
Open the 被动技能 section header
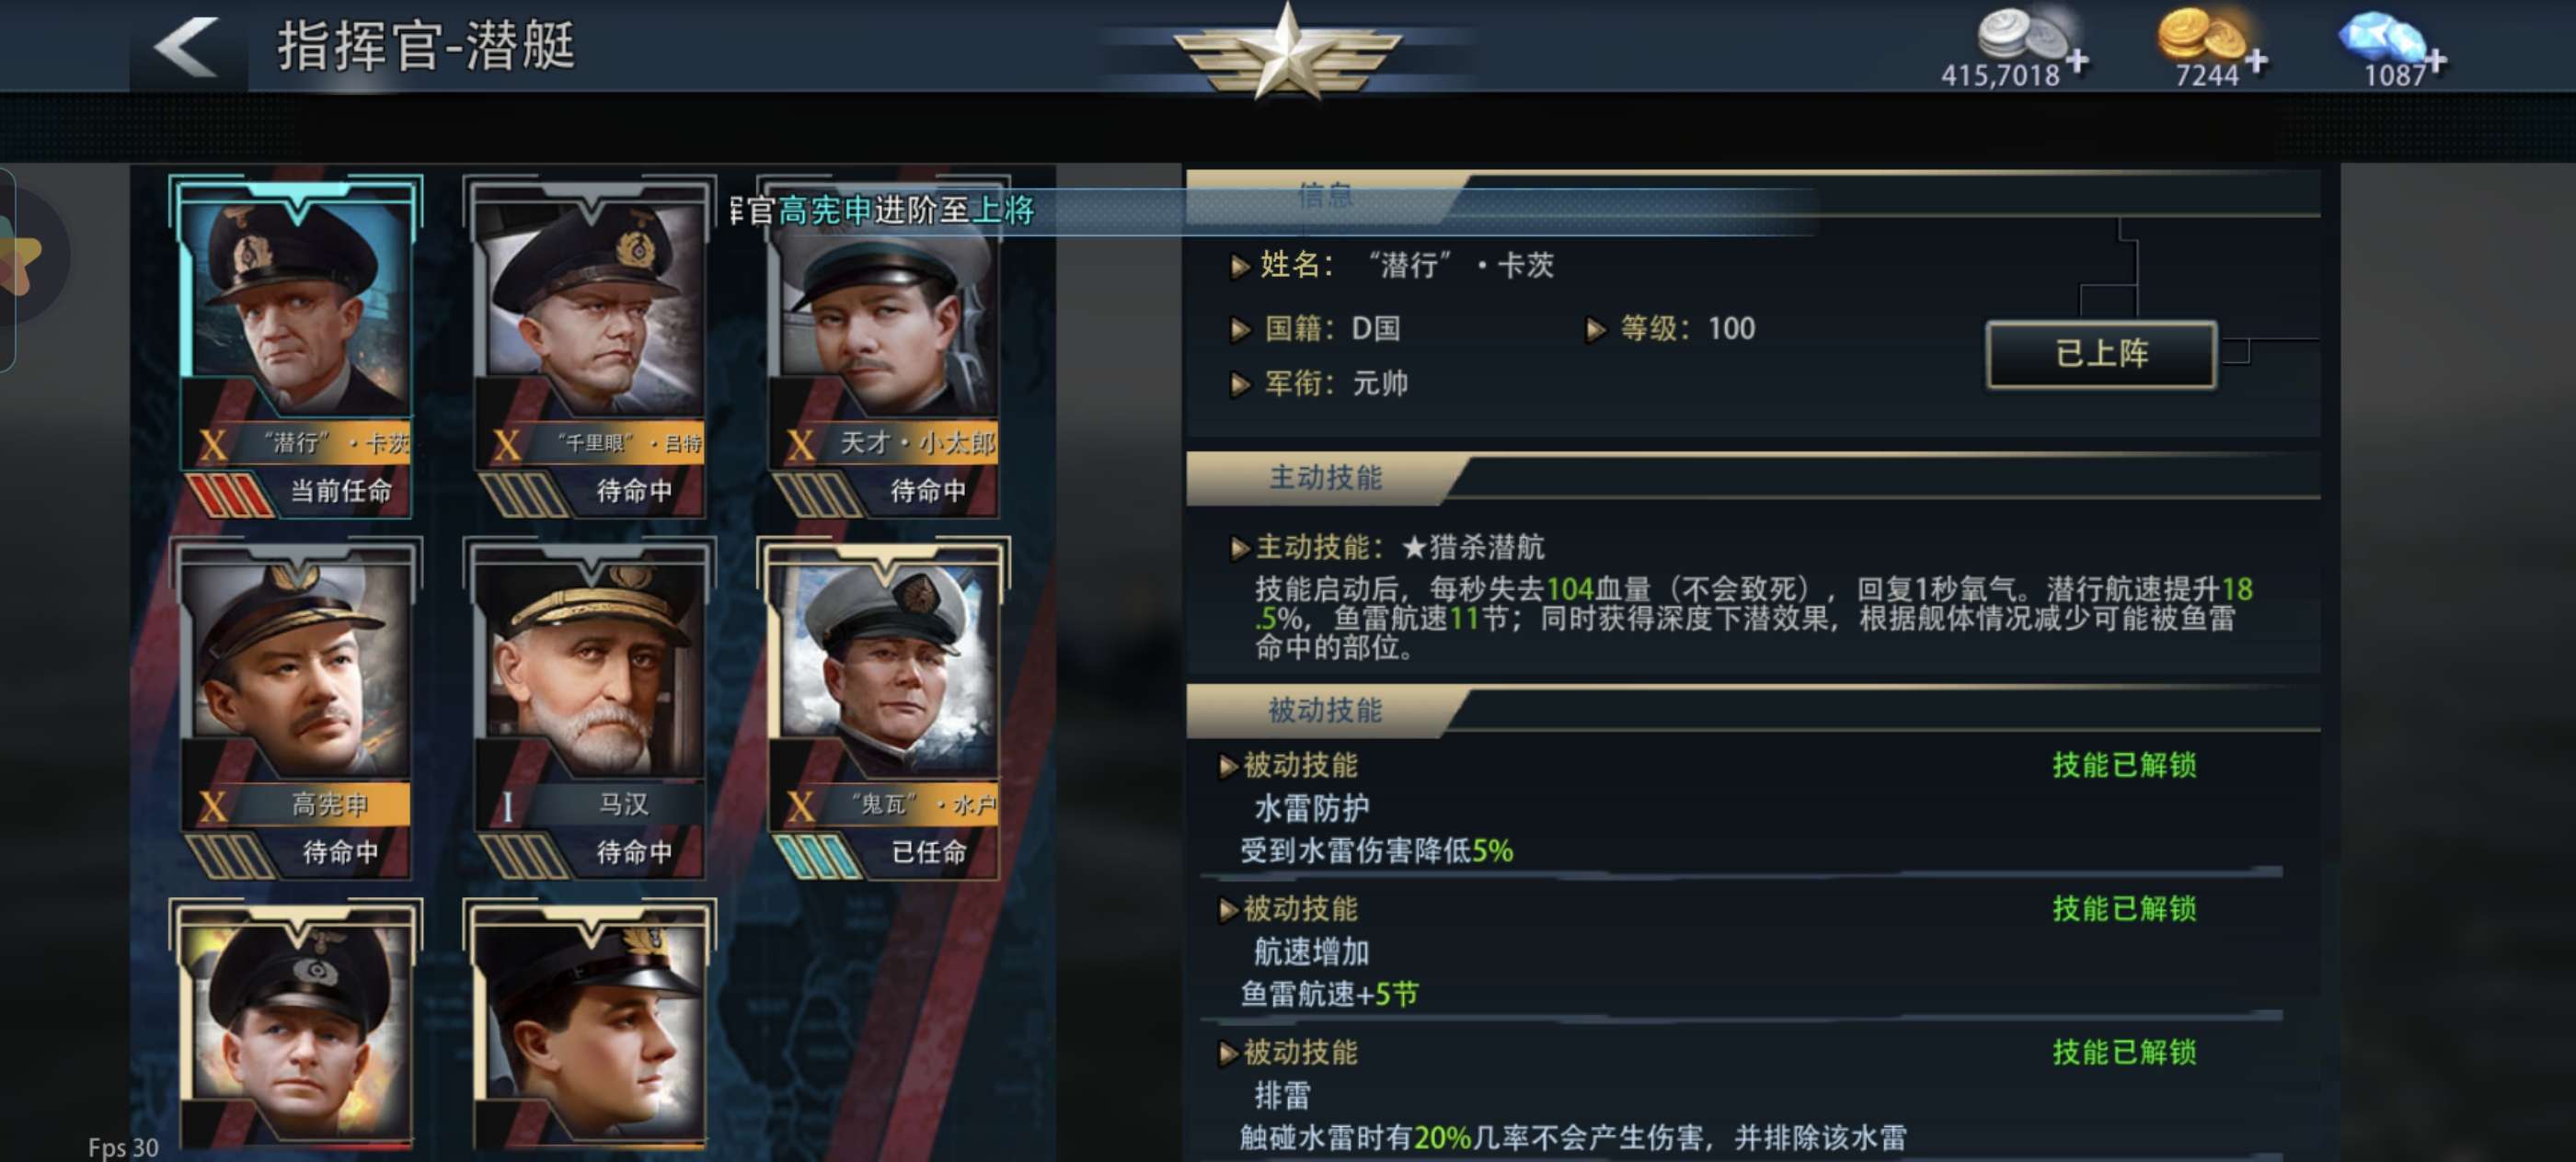click(1326, 711)
